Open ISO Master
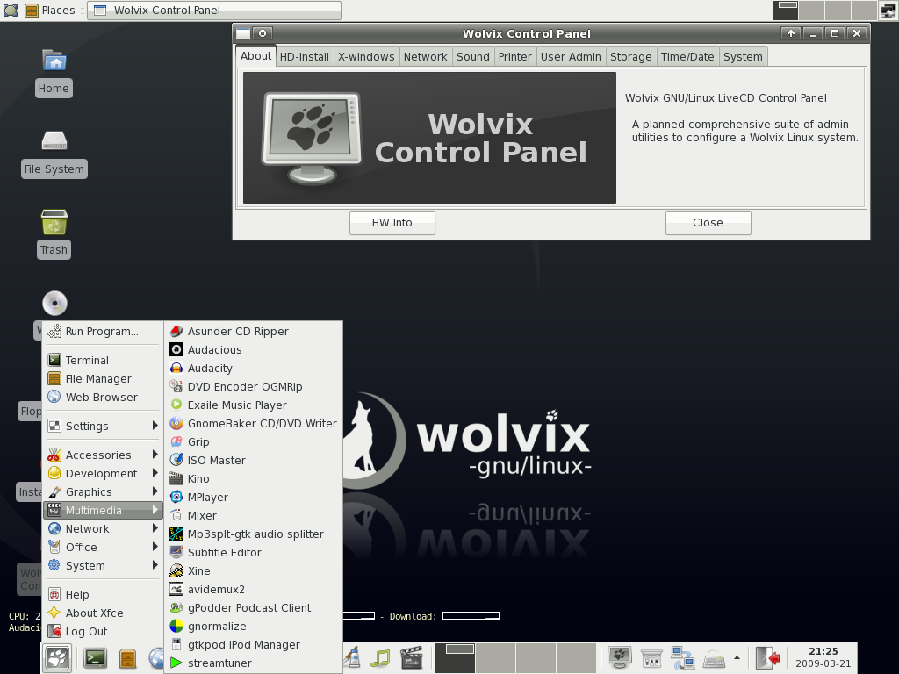Screen dimensions: 899x674 tap(253, 460)
